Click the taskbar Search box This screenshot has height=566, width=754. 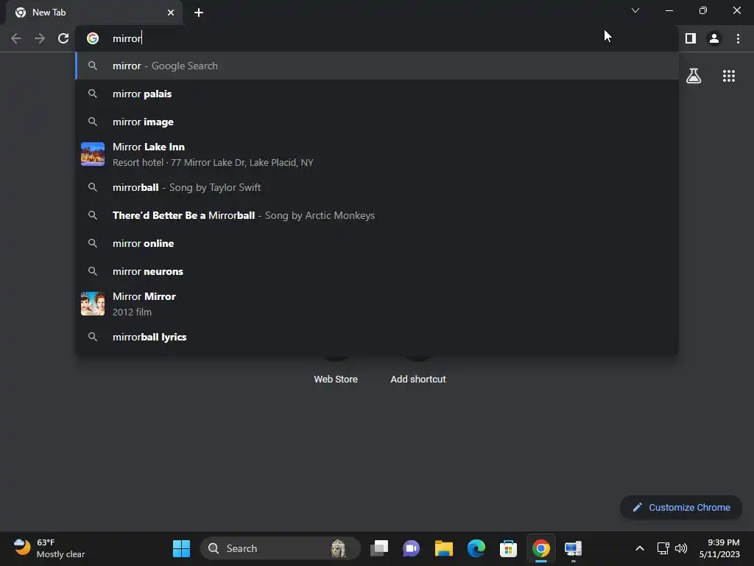tap(281, 548)
